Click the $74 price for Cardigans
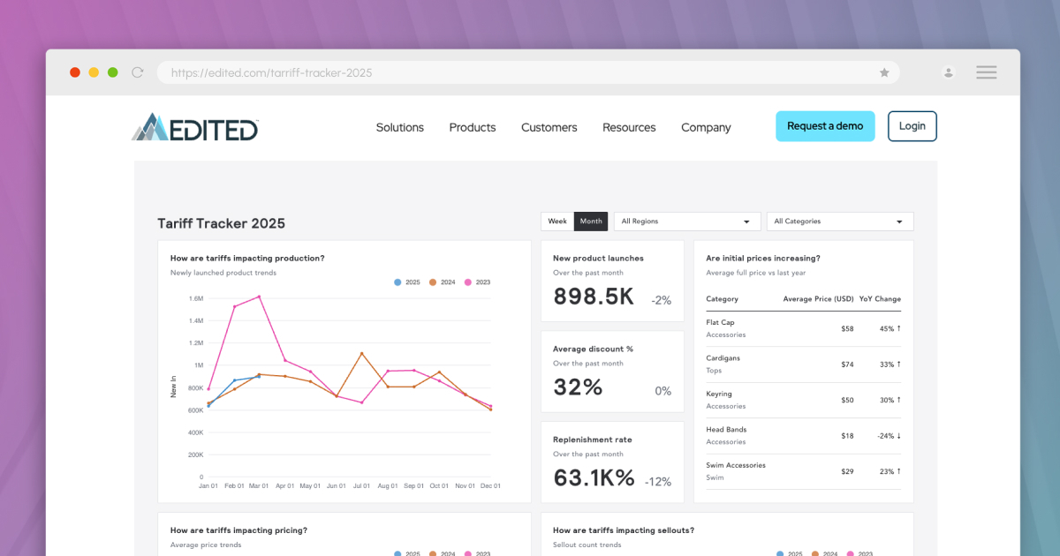 [848, 364]
